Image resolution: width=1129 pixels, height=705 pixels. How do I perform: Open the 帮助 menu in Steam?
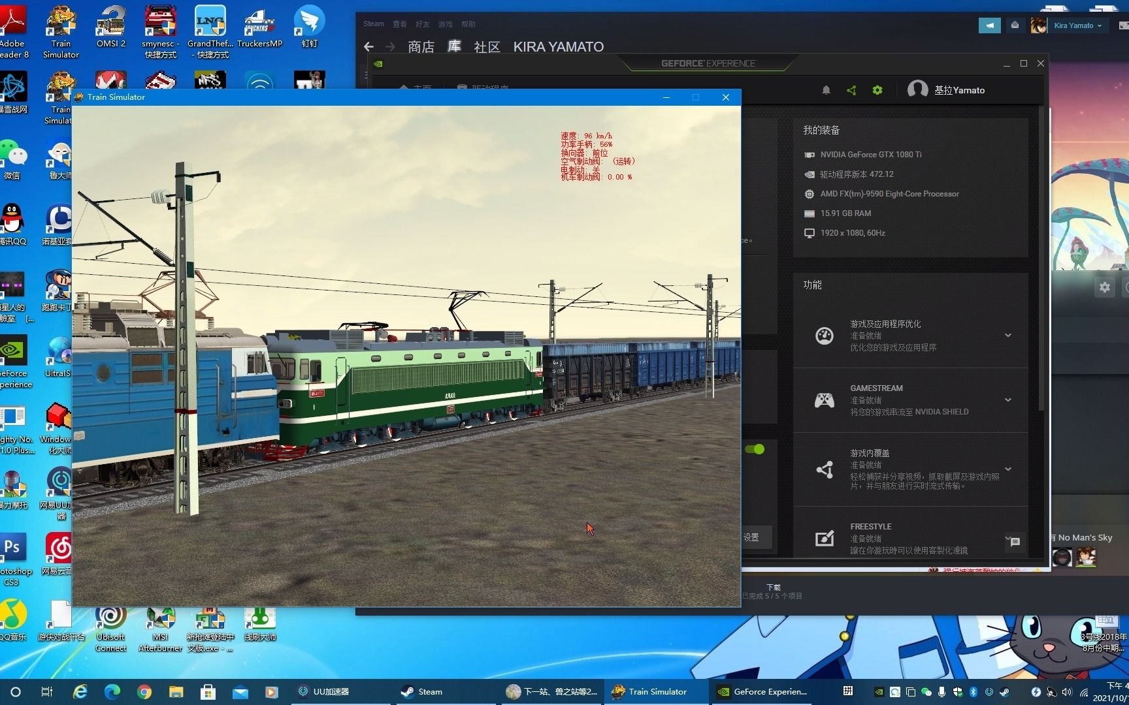[x=468, y=24]
